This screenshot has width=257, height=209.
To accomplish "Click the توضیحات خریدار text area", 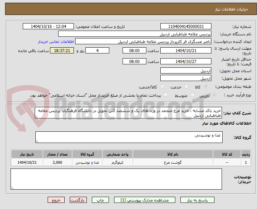I will [116, 179].
